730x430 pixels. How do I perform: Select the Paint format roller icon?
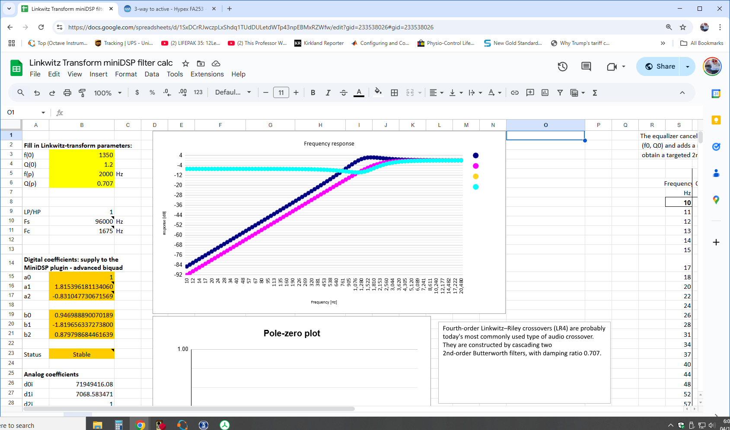coord(82,92)
